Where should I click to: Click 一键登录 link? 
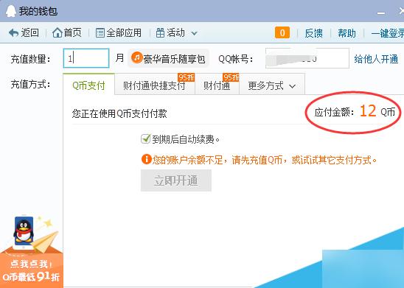coord(388,33)
